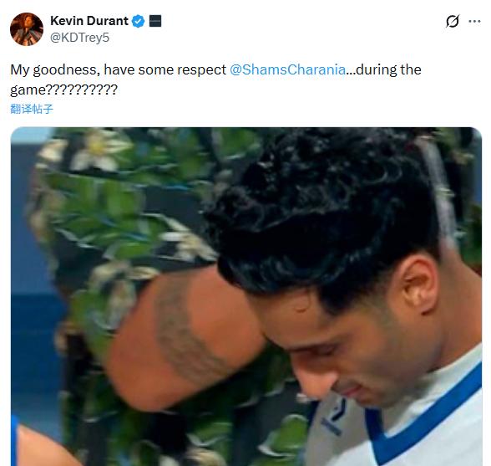Click the tweet text 'My goodness, have some respect'
The height and width of the screenshot is (466, 491).
coord(118,69)
